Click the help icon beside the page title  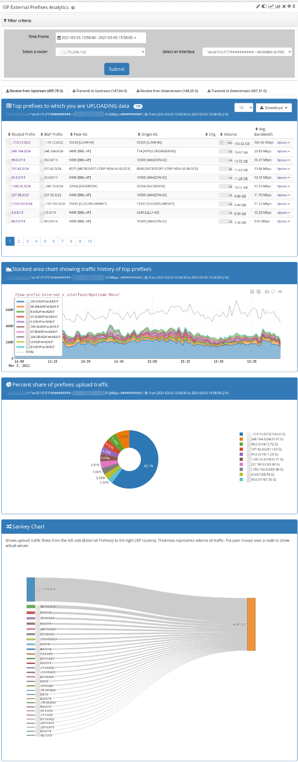[x=73, y=8]
